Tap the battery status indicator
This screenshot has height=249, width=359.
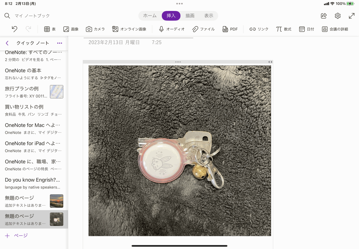pos(350,4)
